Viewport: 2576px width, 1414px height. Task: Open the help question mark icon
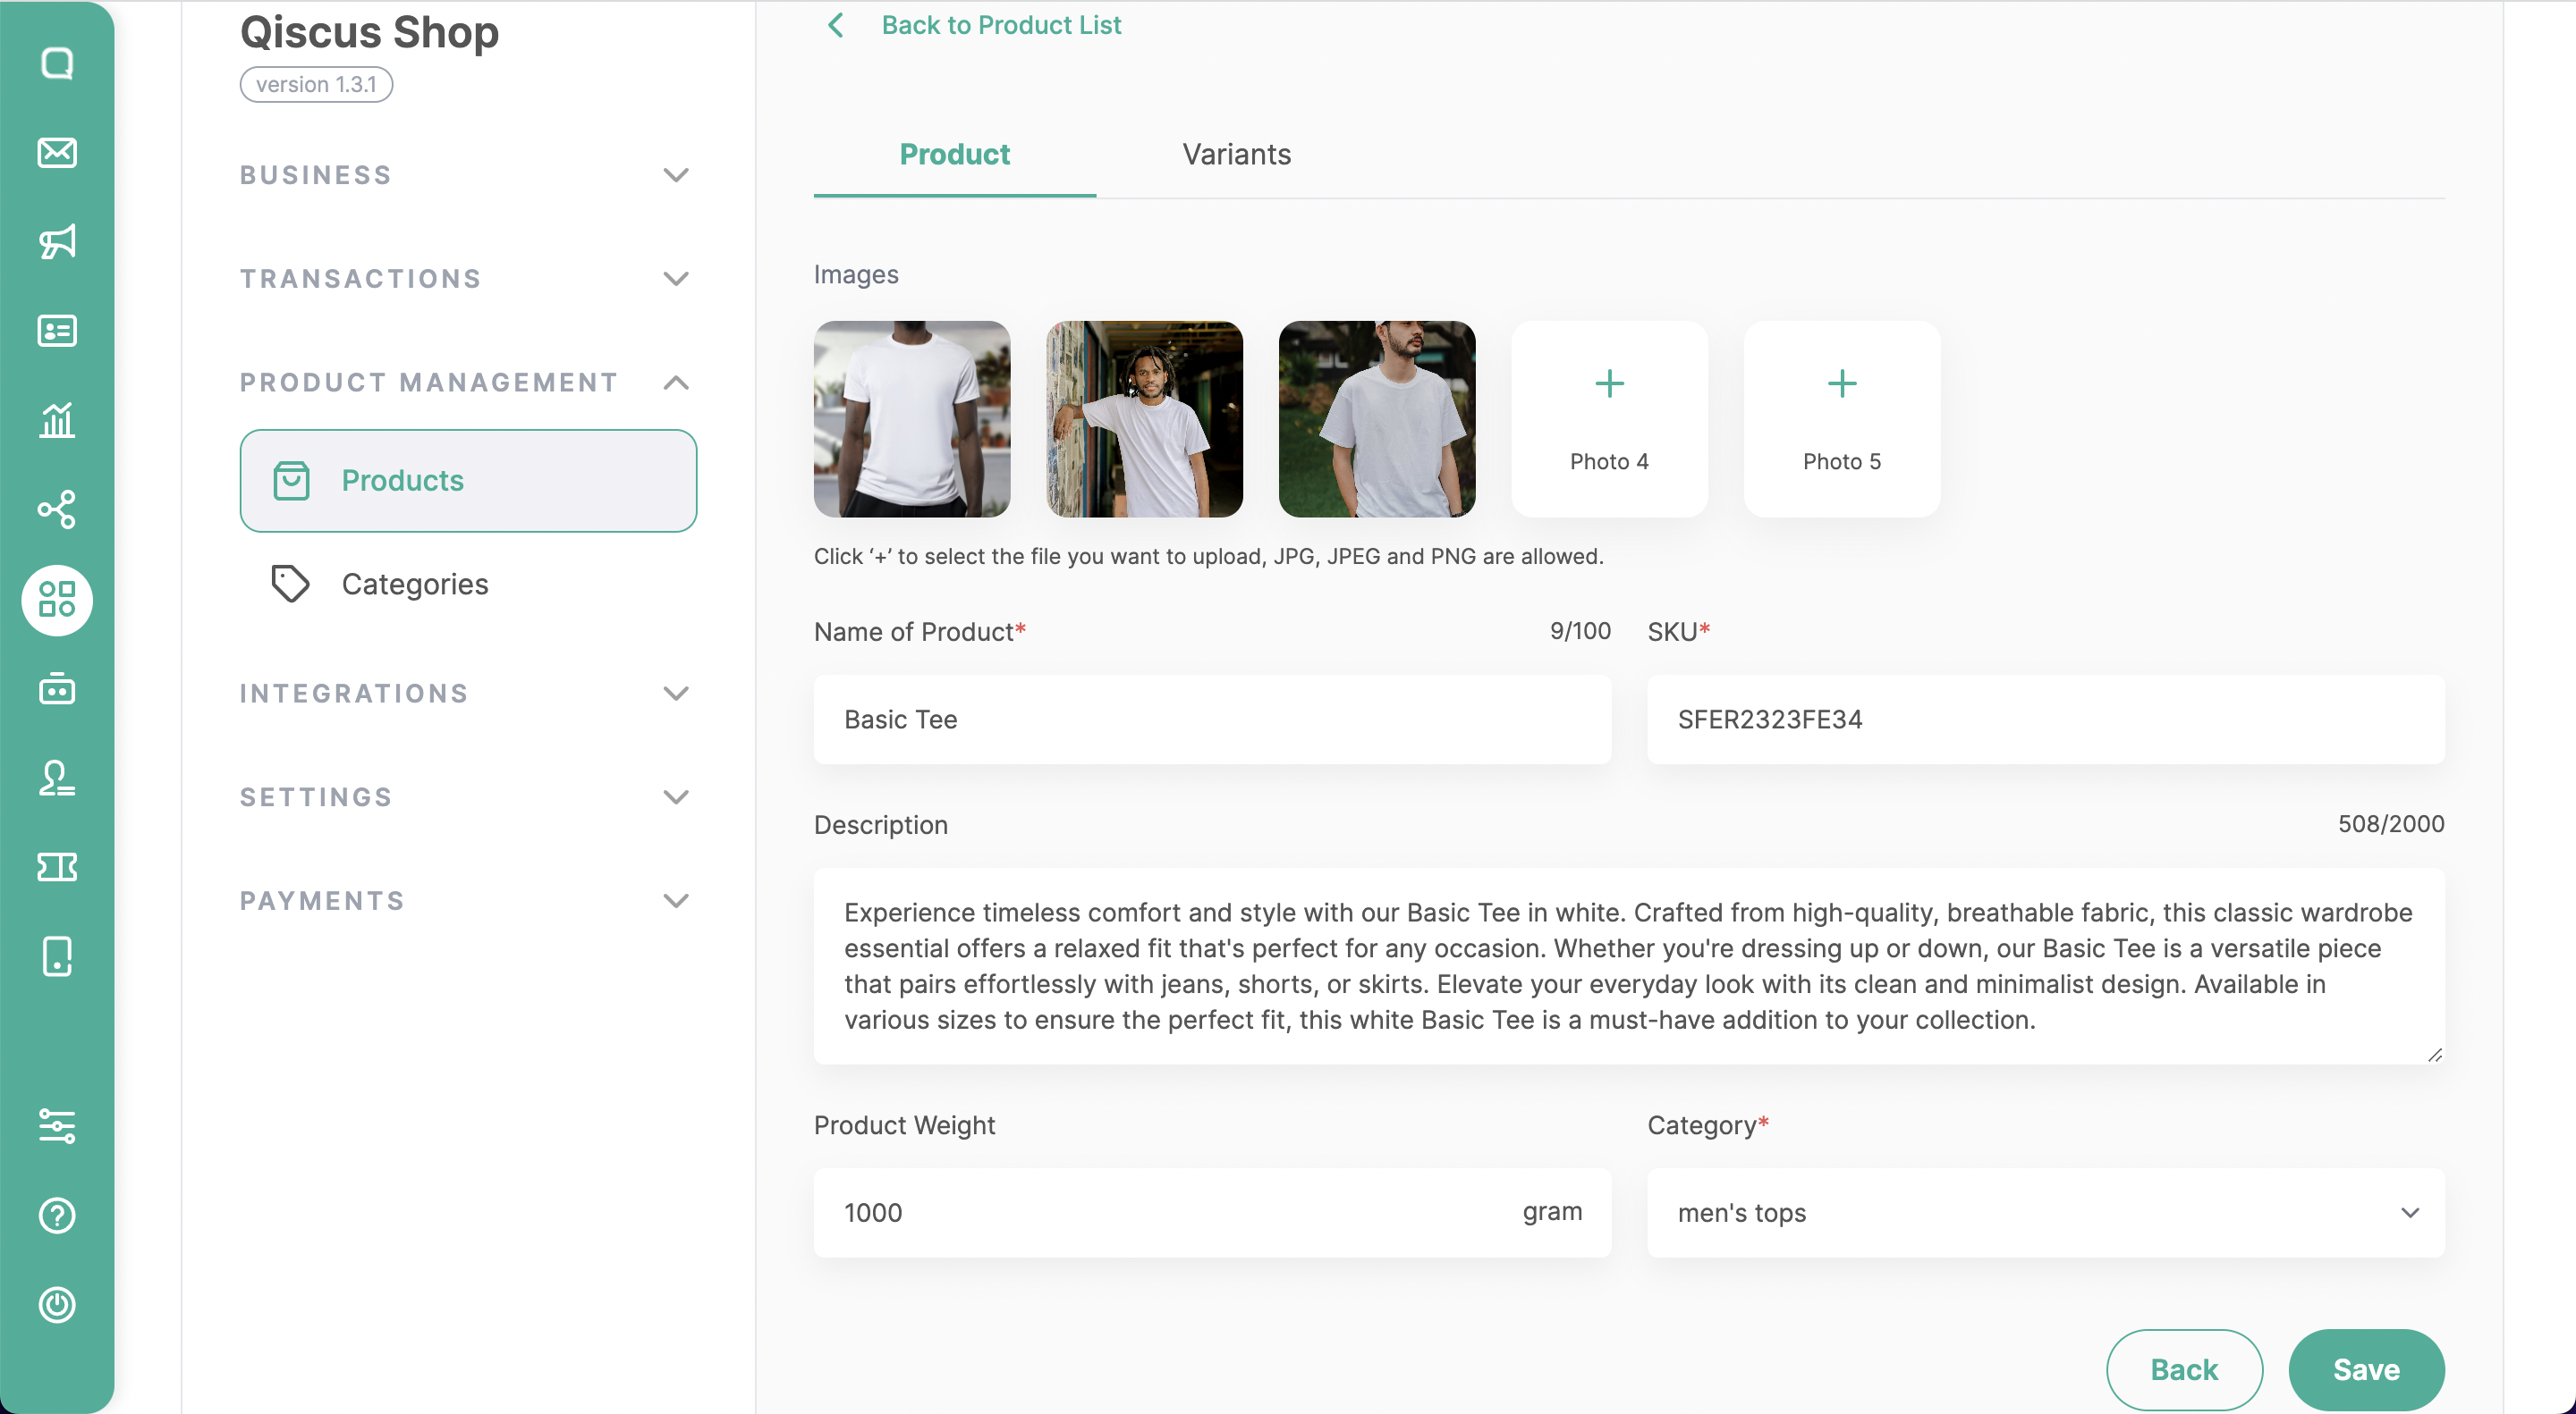57,1216
